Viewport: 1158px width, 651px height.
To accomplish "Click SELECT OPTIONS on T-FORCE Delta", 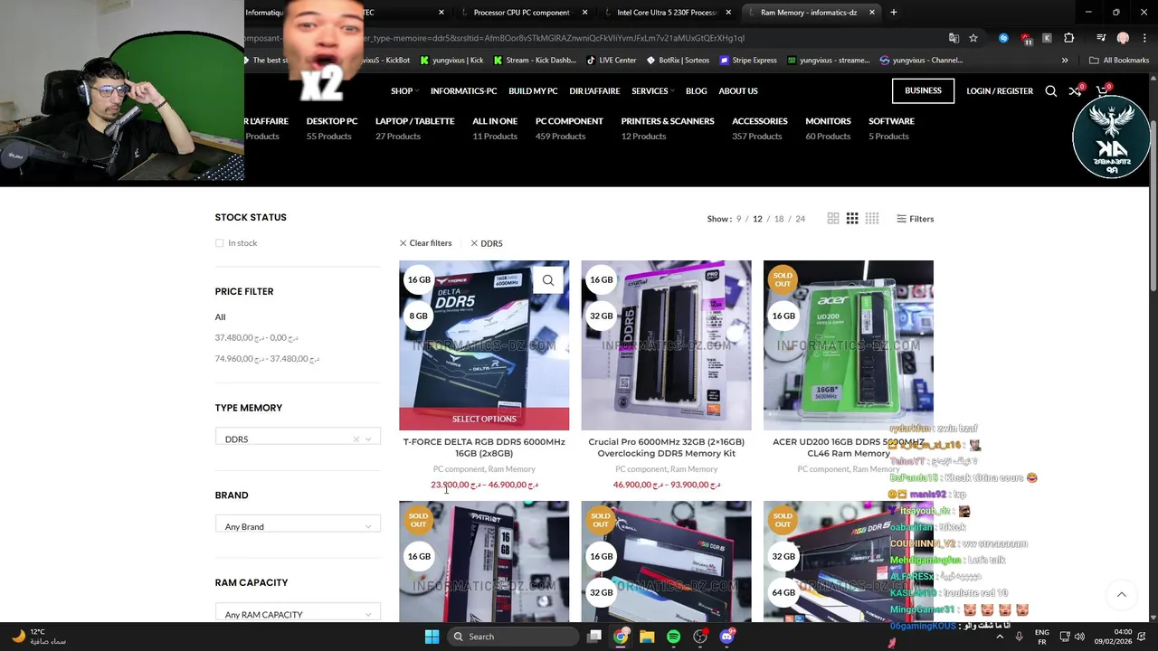I will point(484,419).
